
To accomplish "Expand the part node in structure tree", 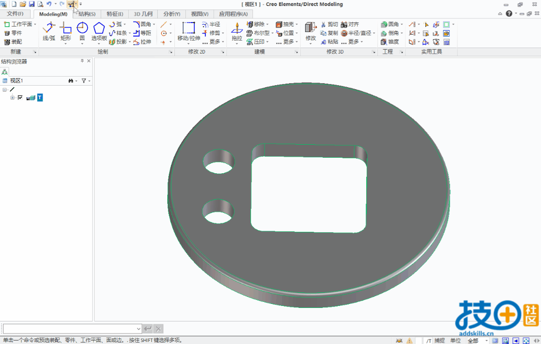I will click(x=13, y=98).
